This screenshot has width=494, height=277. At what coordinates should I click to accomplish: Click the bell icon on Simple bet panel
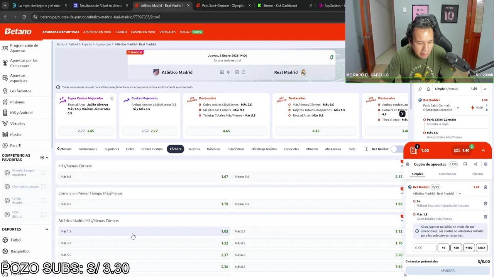pyautogui.click(x=428, y=89)
